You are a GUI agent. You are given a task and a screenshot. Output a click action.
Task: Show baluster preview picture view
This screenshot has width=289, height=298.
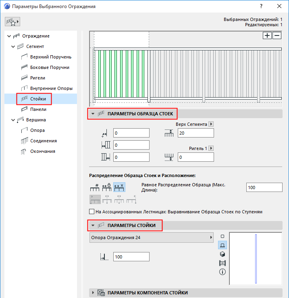222,263
